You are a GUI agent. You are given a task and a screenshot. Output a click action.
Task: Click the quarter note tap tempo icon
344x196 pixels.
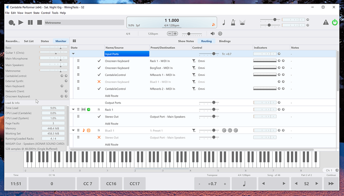[224, 22]
